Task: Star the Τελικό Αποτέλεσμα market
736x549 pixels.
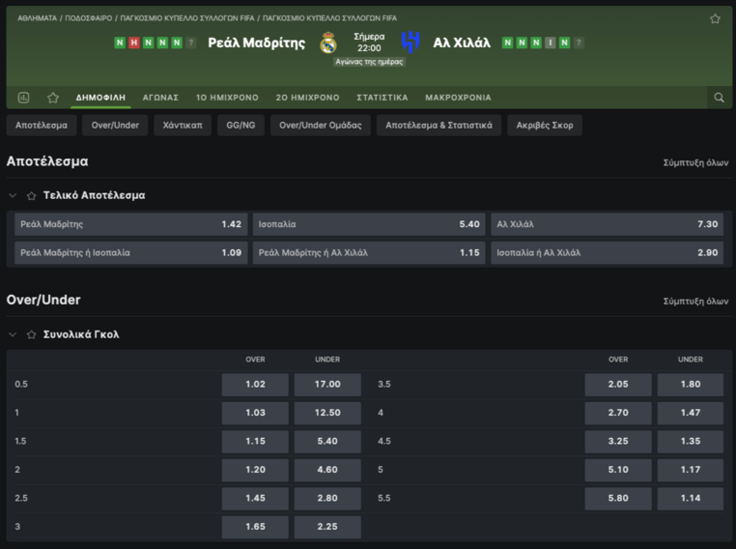Action: pos(32,196)
